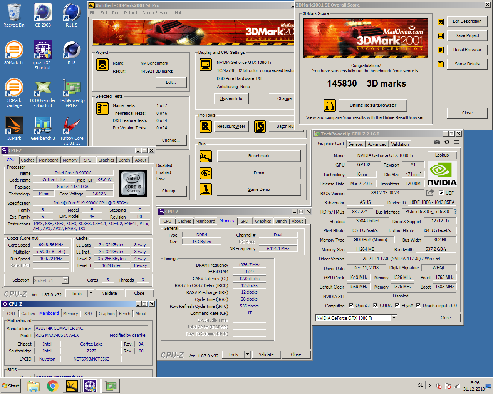This screenshot has height=394, width=493.
Task: Click the monitor icon in Display settings
Action: (x=205, y=65)
